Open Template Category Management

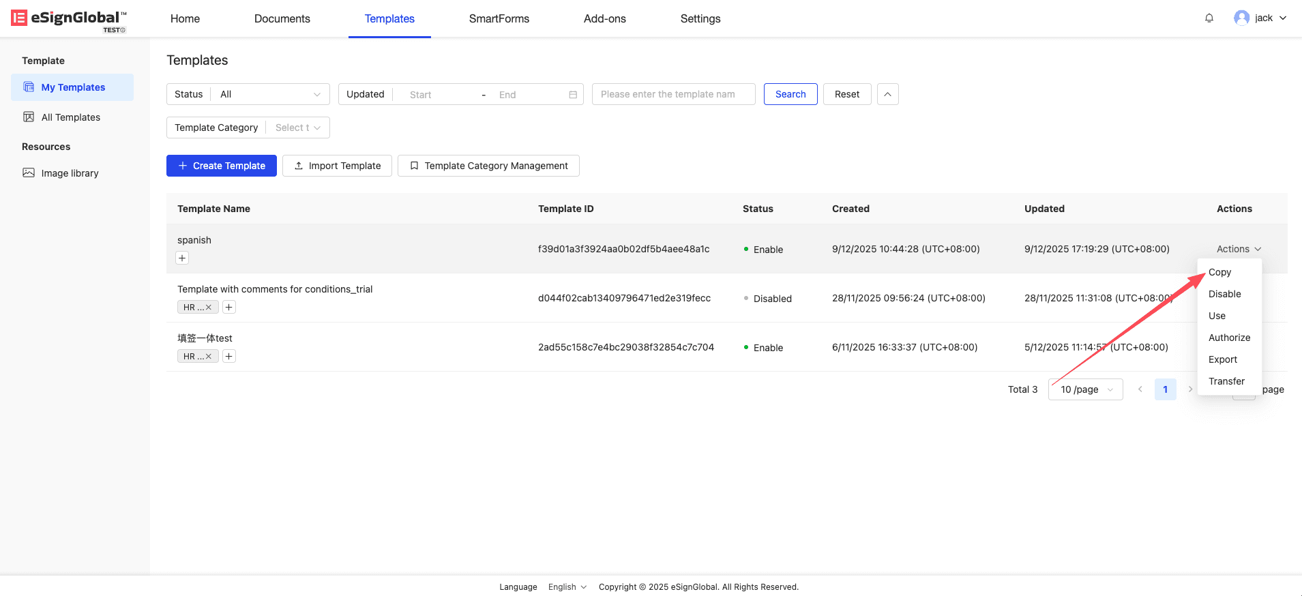488,166
